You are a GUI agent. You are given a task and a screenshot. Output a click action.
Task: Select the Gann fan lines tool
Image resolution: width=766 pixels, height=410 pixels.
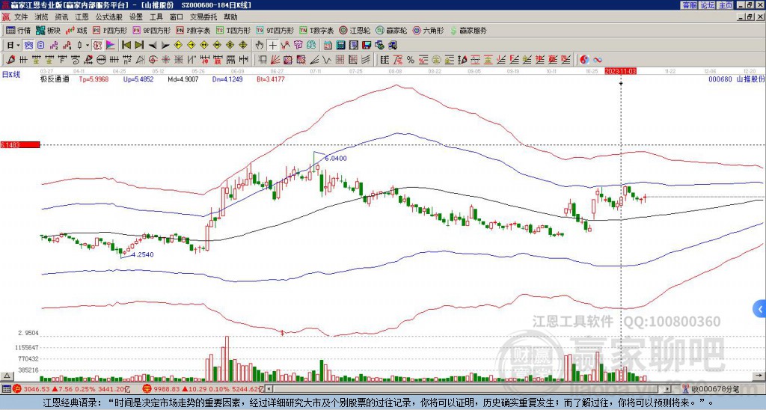275,60
